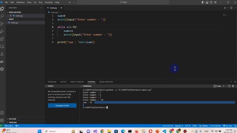Open run button dropdown arrow
237x133 pixels.
tap(227, 8)
